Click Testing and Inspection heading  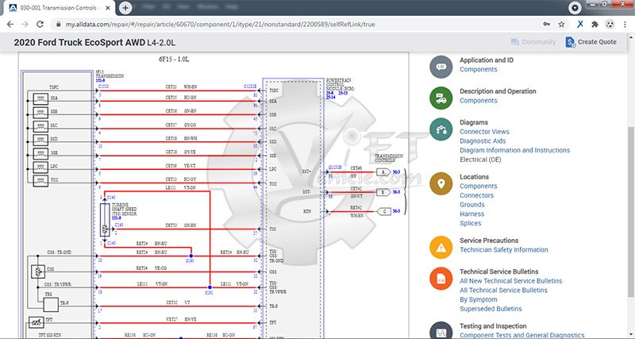click(x=493, y=326)
